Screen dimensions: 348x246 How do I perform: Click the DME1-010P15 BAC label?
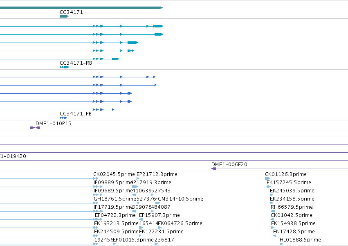tap(53, 123)
